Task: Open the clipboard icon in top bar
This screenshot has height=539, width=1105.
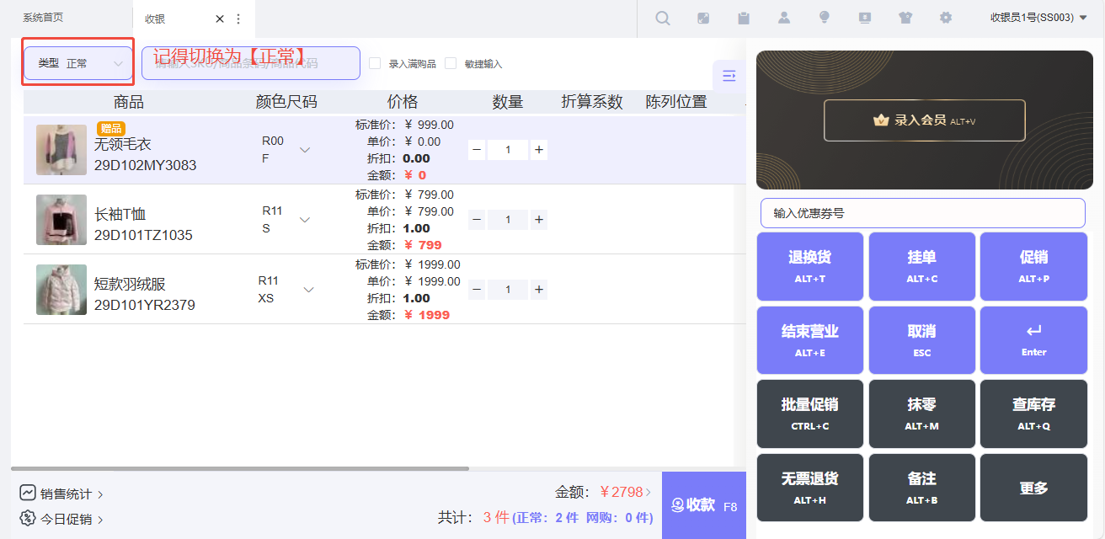Action: click(x=744, y=18)
